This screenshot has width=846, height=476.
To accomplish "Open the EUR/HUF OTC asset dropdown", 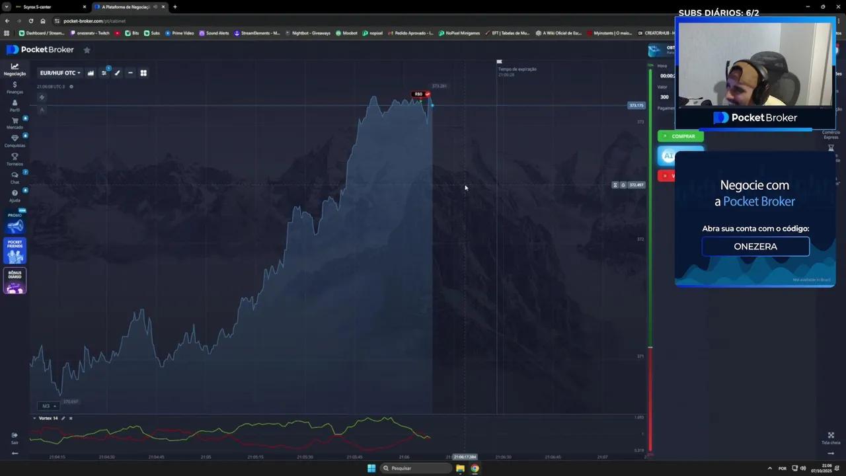I will click(60, 73).
